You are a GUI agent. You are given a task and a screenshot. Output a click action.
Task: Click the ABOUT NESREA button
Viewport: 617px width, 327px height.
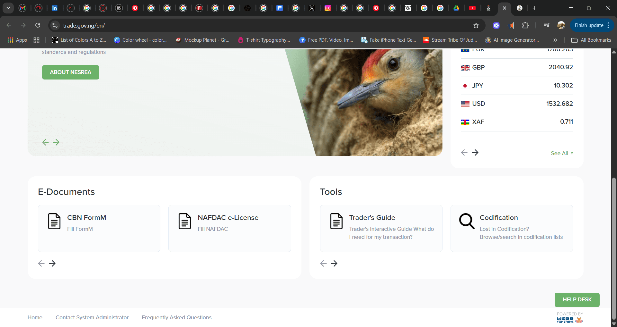71,72
